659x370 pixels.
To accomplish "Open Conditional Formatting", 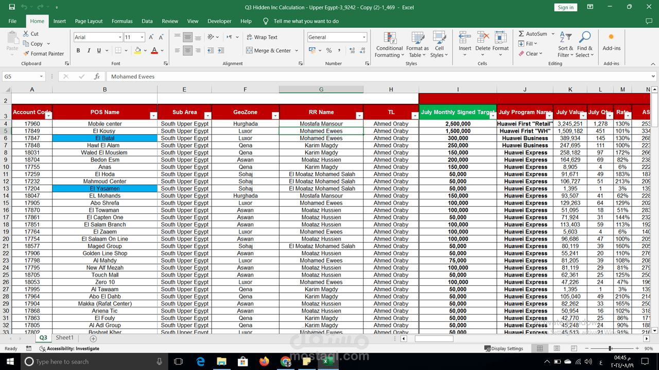I will tap(390, 45).
